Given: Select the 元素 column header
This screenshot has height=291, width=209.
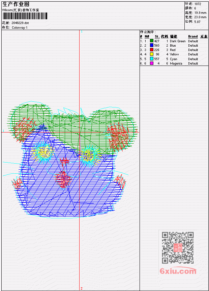Looking at the screenshot, I should (204, 37).
